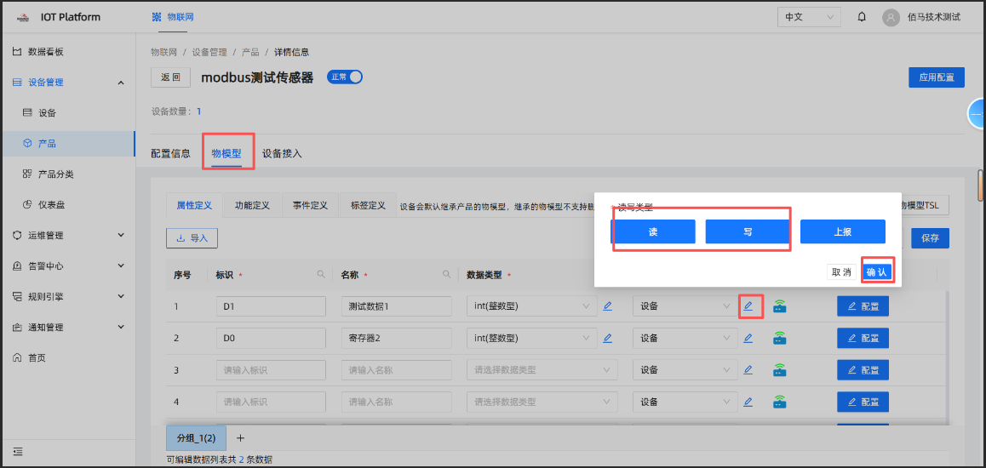Viewport: 986px width, 468px height.
Task: Click the user avatar icon in the header
Action: [x=891, y=18]
